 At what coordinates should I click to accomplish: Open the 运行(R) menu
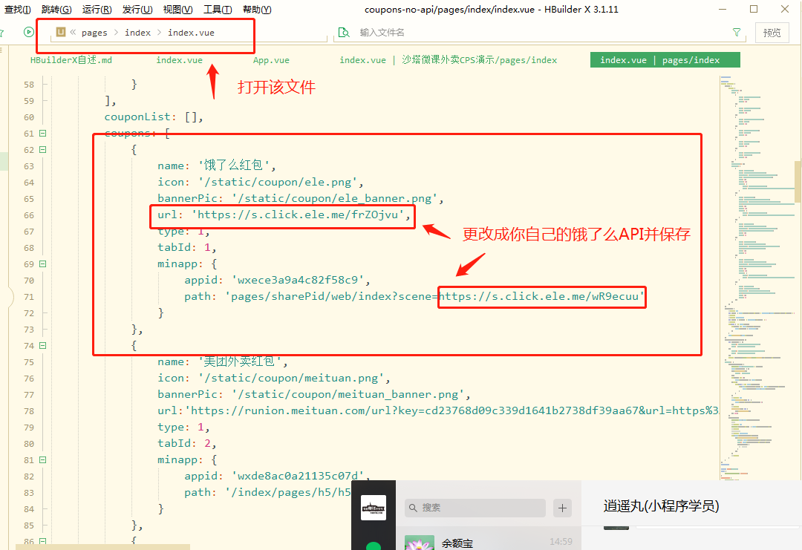97,9
